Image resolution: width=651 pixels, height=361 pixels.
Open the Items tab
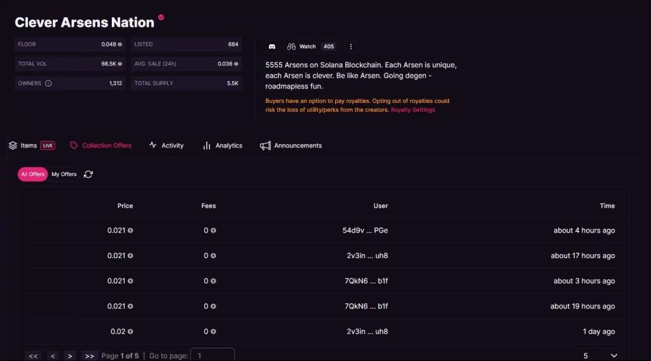[29, 146]
